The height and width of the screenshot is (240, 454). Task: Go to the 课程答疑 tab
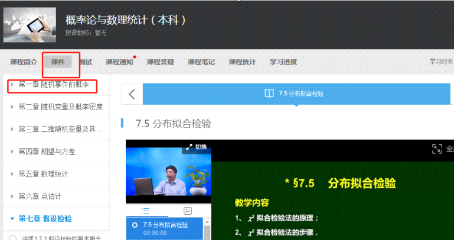coord(160,62)
